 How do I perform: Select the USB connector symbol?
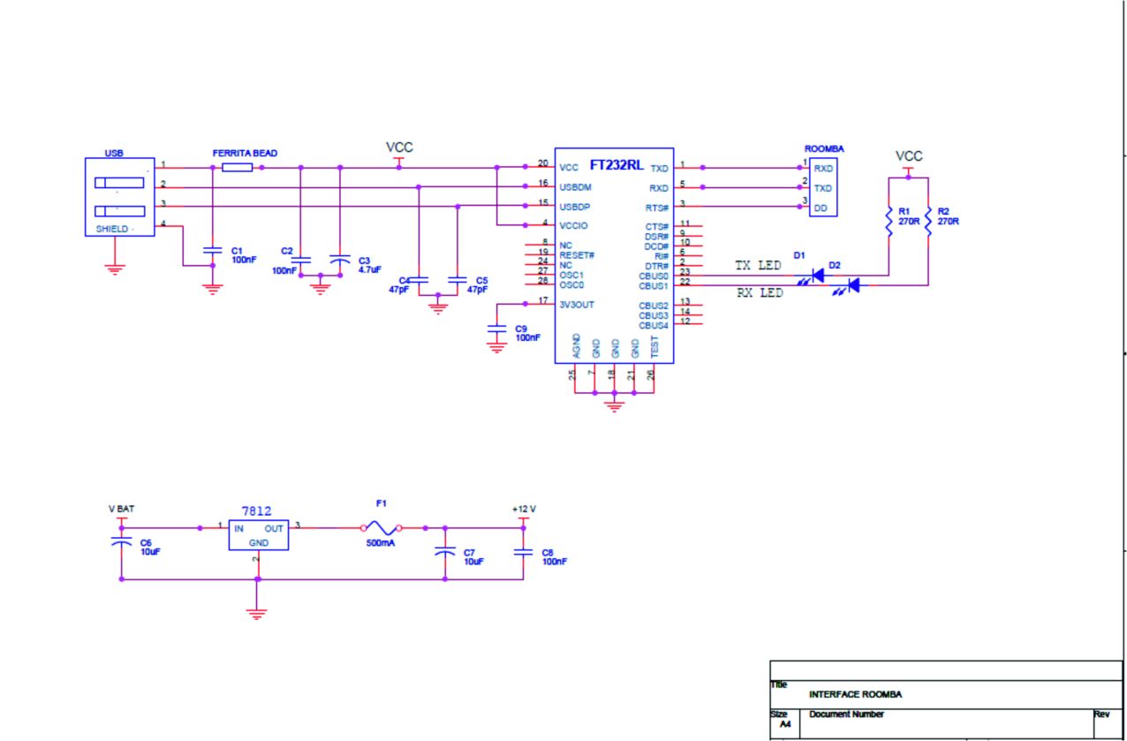[x=119, y=197]
